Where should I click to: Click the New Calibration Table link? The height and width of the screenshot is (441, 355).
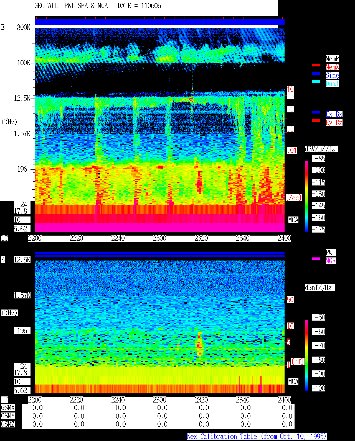[257, 437]
